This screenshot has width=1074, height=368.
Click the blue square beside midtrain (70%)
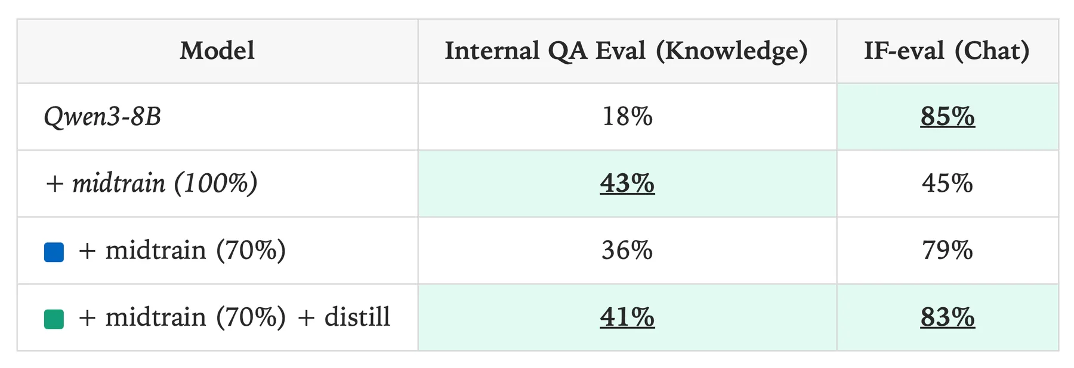[x=54, y=252]
